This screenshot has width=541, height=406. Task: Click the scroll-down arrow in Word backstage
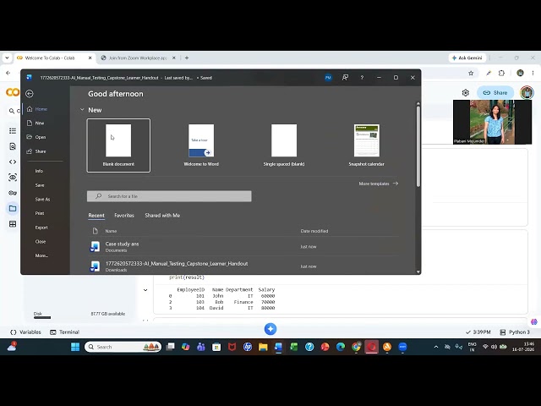[x=418, y=272]
